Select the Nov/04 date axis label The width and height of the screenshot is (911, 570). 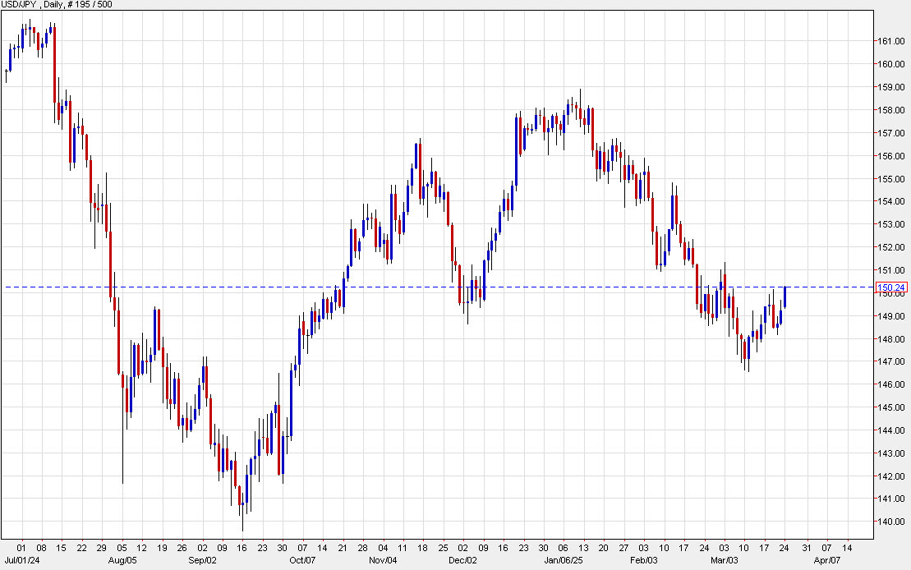(383, 562)
